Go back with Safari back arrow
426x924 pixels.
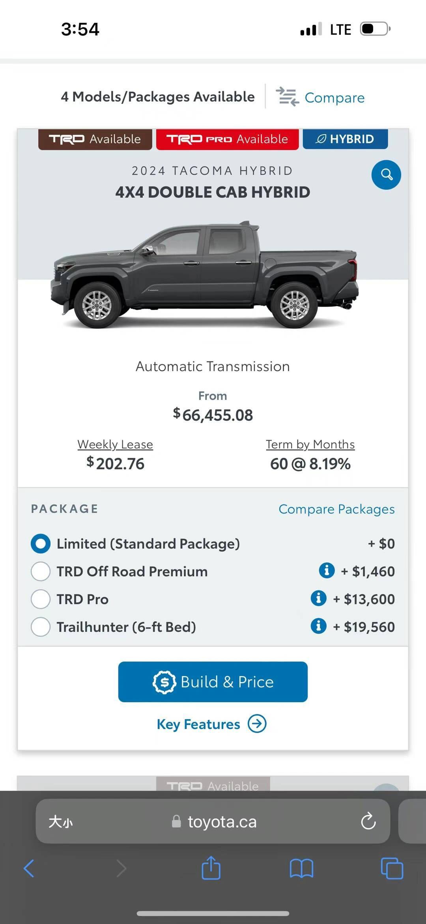(x=29, y=868)
